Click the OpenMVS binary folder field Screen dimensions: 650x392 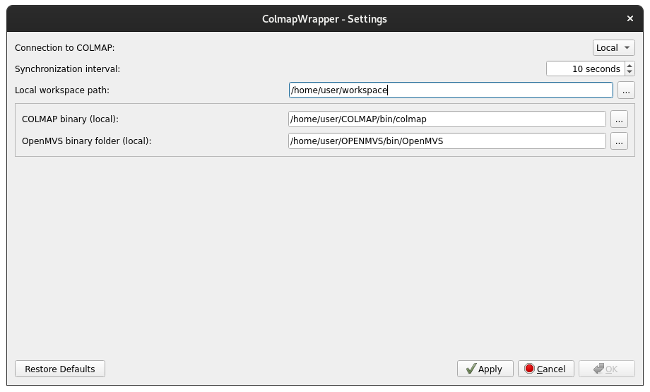tap(447, 141)
